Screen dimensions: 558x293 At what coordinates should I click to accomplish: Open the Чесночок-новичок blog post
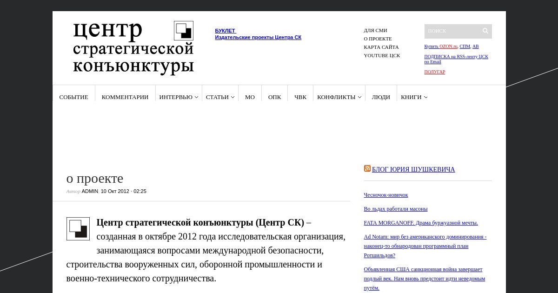click(x=386, y=195)
